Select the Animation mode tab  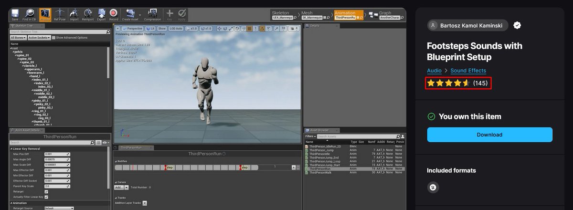pos(348,15)
